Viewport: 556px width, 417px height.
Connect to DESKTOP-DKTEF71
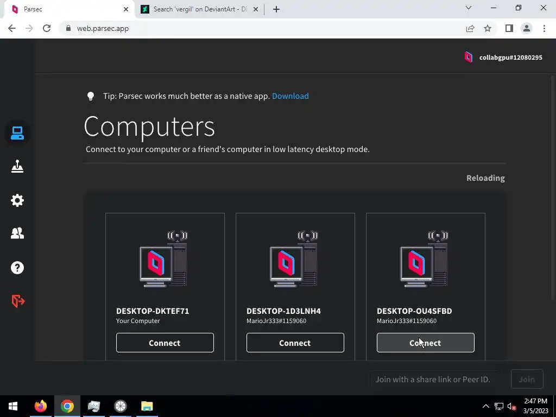165,343
